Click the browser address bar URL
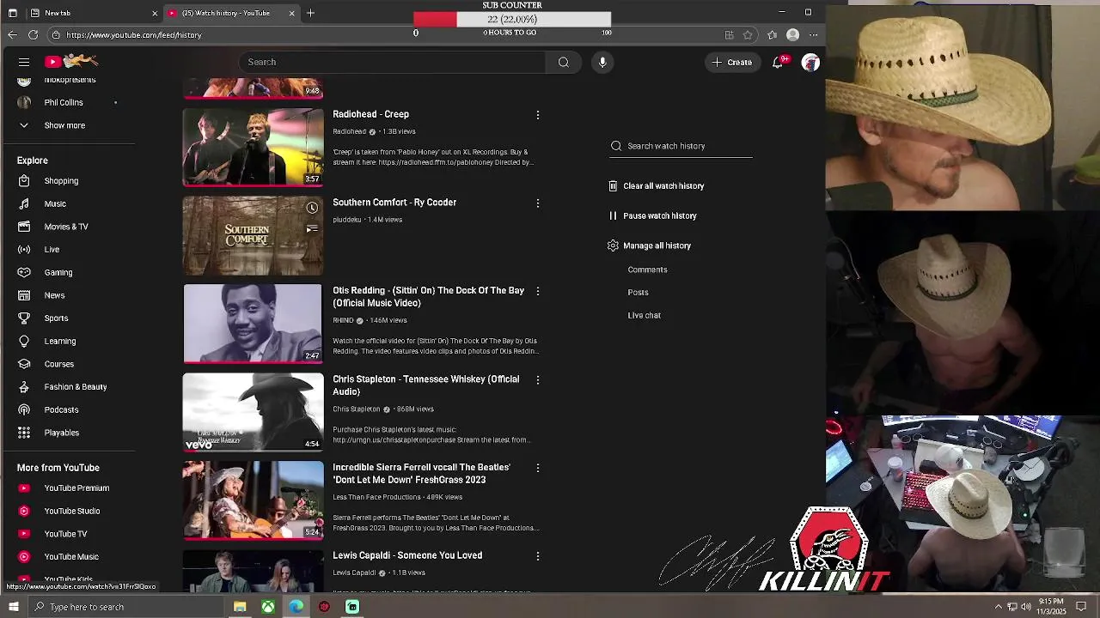 click(133, 35)
